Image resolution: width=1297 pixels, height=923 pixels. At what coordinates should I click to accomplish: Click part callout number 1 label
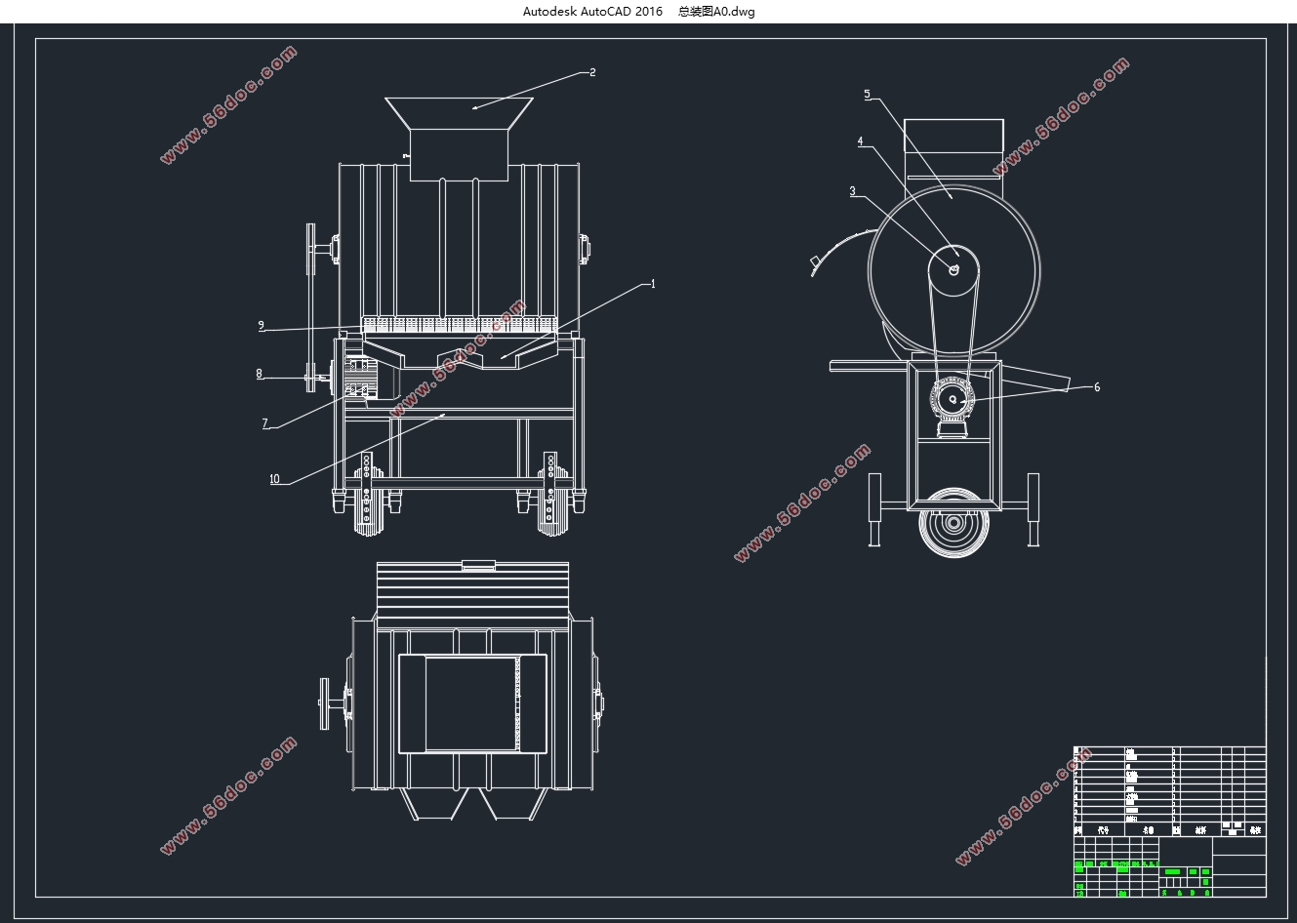pyautogui.click(x=653, y=284)
